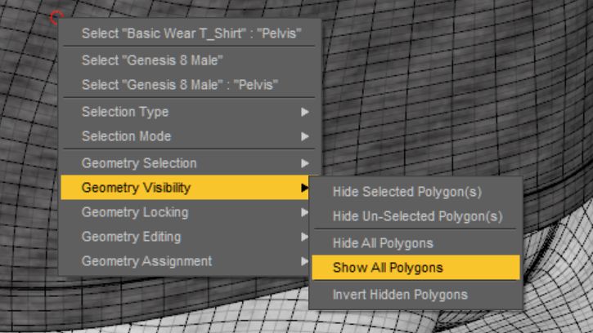The height and width of the screenshot is (333, 593).
Task: Open the Geometry Assignment submenu
Action: click(186, 261)
